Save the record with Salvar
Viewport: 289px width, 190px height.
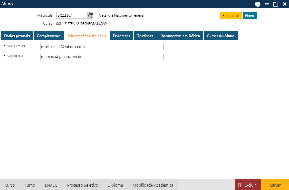(x=275, y=185)
